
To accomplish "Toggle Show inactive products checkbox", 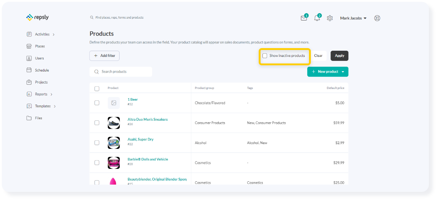I will (x=265, y=56).
